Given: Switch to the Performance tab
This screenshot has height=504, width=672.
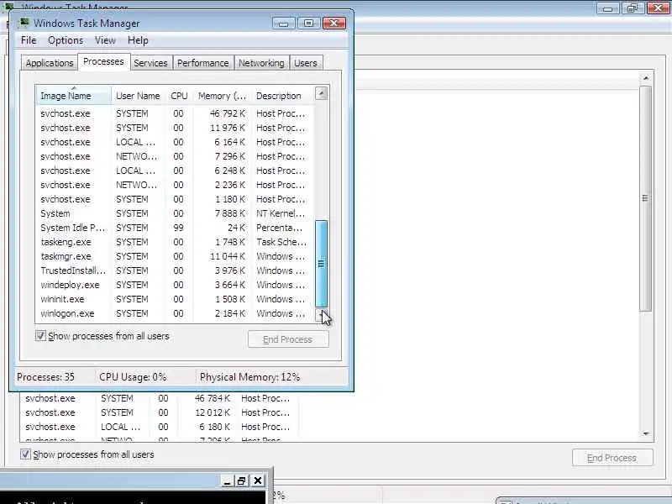Looking at the screenshot, I should click(x=203, y=63).
